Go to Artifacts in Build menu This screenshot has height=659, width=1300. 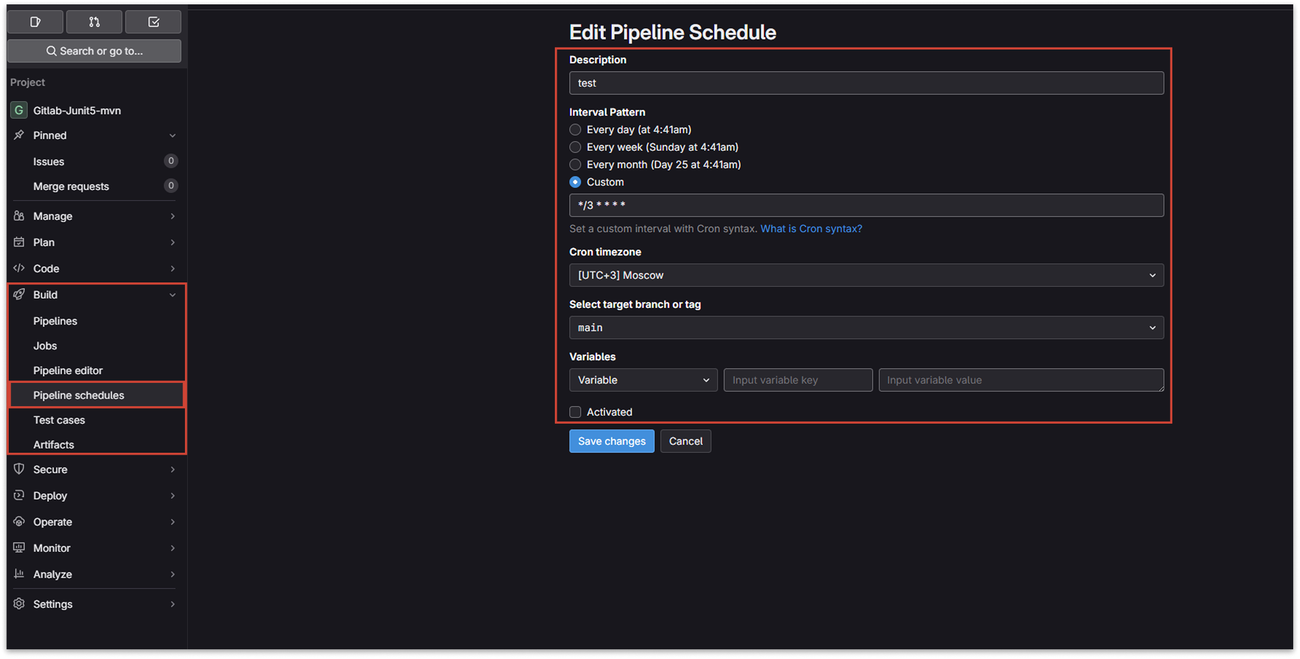pyautogui.click(x=53, y=445)
